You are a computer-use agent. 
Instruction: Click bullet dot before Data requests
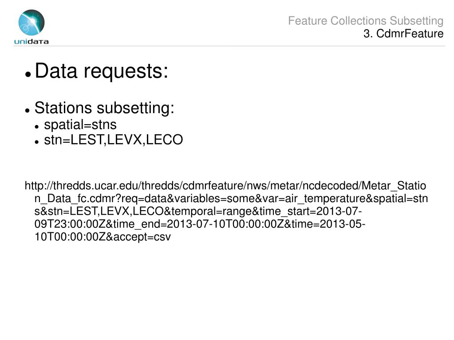[x=28, y=74]
